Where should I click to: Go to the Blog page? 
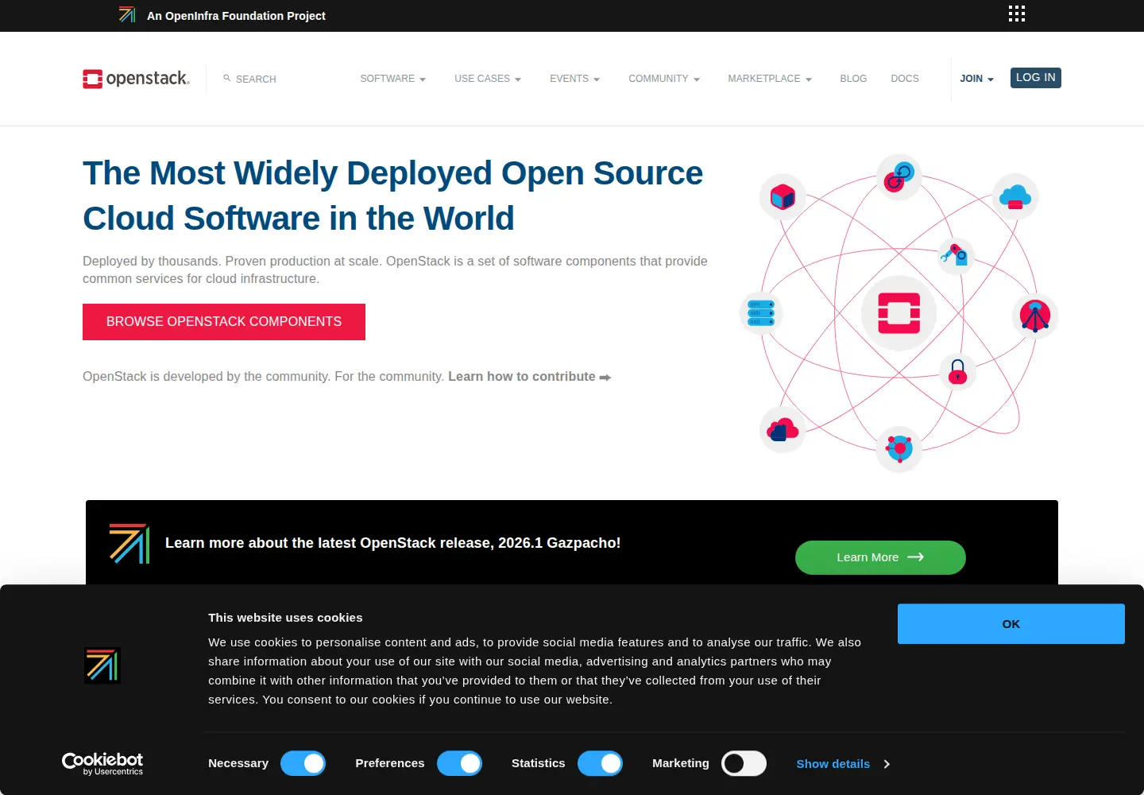[x=853, y=79]
